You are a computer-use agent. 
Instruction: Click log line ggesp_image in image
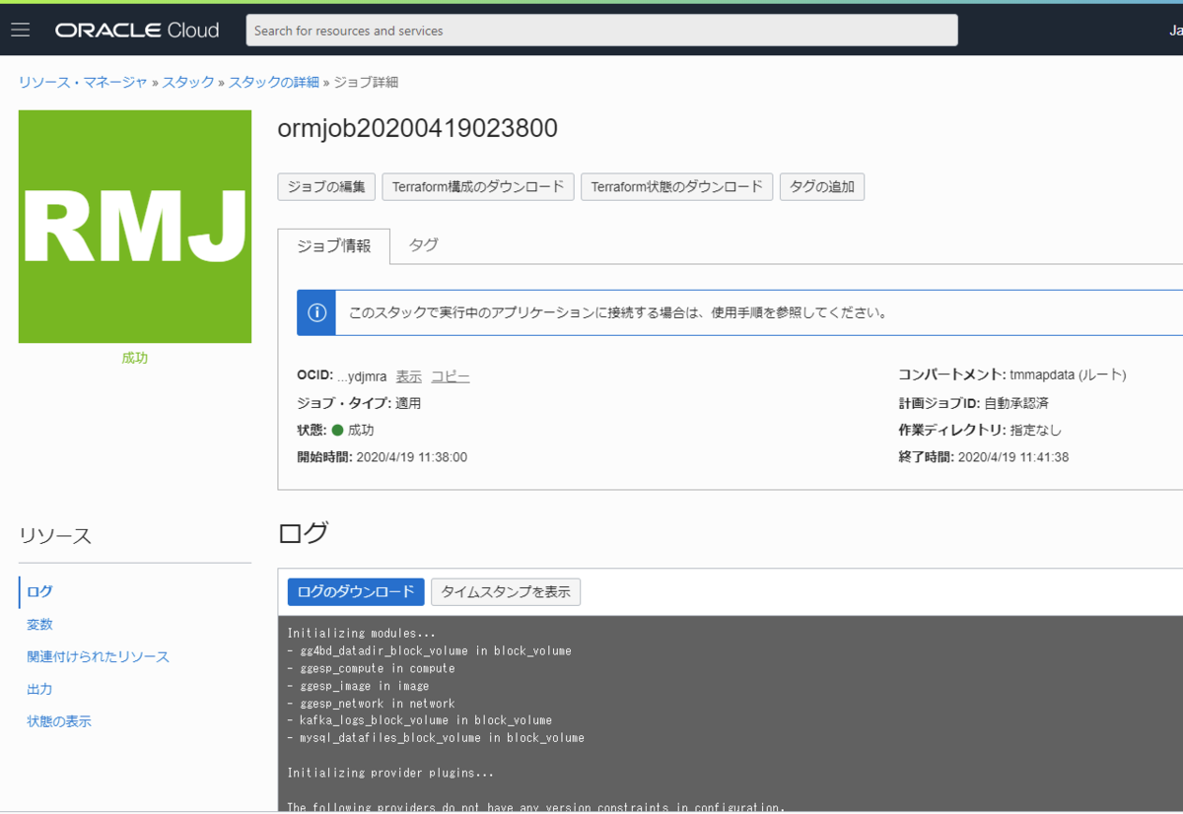coord(358,687)
